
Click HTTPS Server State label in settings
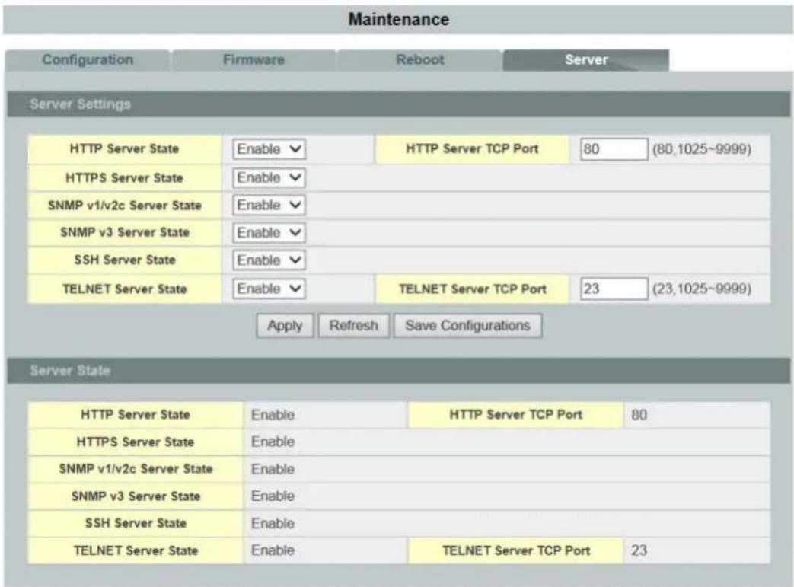point(124,177)
